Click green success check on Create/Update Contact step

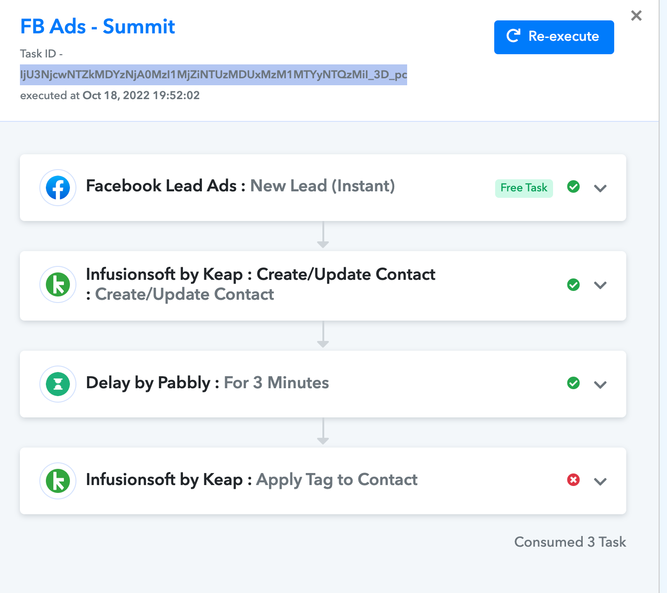click(573, 284)
